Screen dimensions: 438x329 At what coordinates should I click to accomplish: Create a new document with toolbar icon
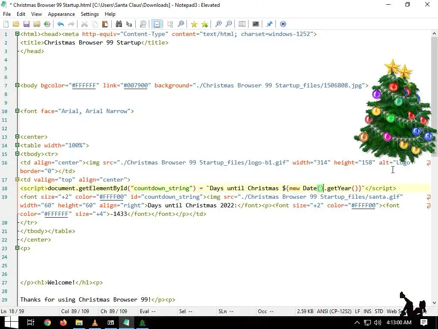[x=6, y=24]
